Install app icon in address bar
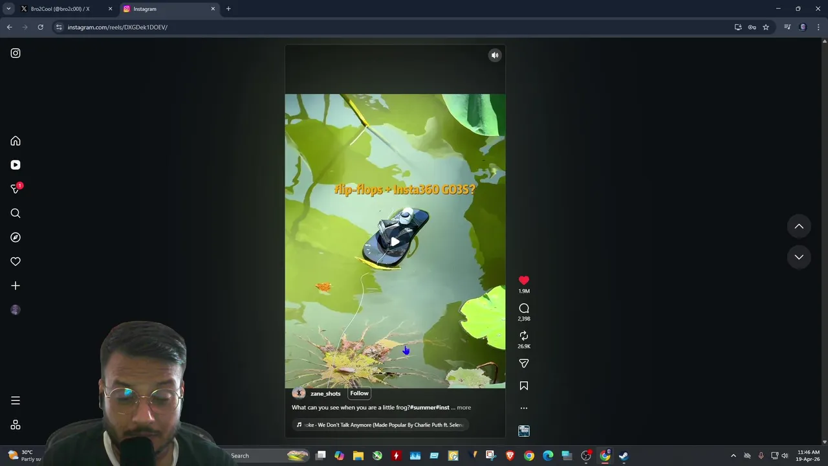The height and width of the screenshot is (466, 828). point(738,27)
